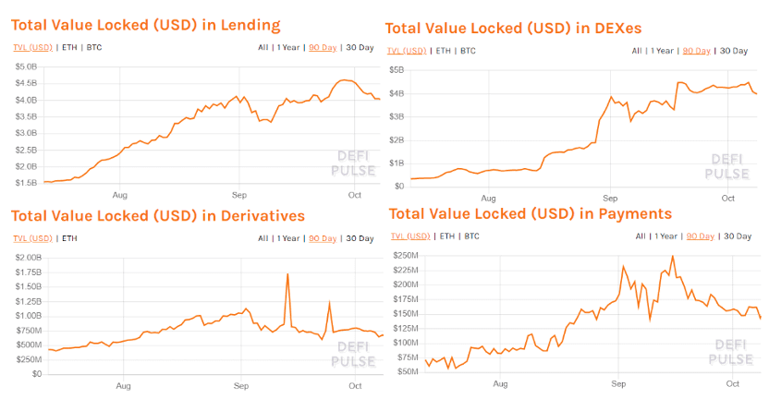This screenshot has height=399, width=769.
Task: Choose 30 Day range for Derivatives
Action: (x=360, y=238)
